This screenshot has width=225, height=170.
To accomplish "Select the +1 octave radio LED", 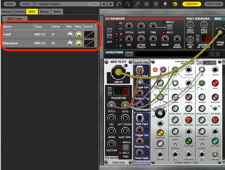I will [x=117, y=29].
